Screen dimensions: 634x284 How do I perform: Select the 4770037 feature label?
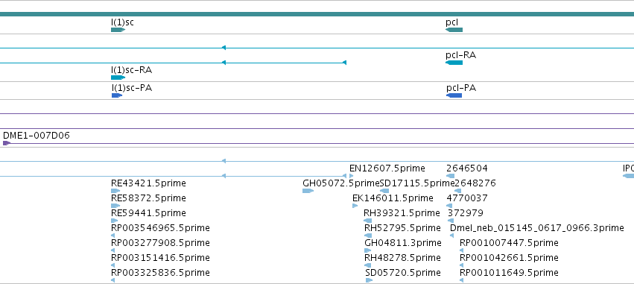[467, 198]
